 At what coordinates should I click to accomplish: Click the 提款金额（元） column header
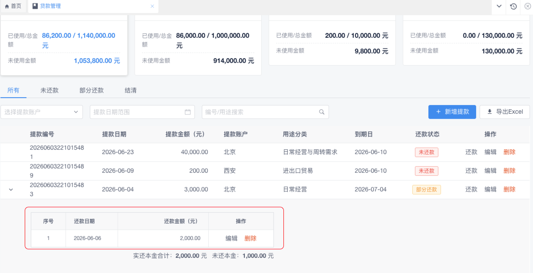pyautogui.click(x=187, y=135)
